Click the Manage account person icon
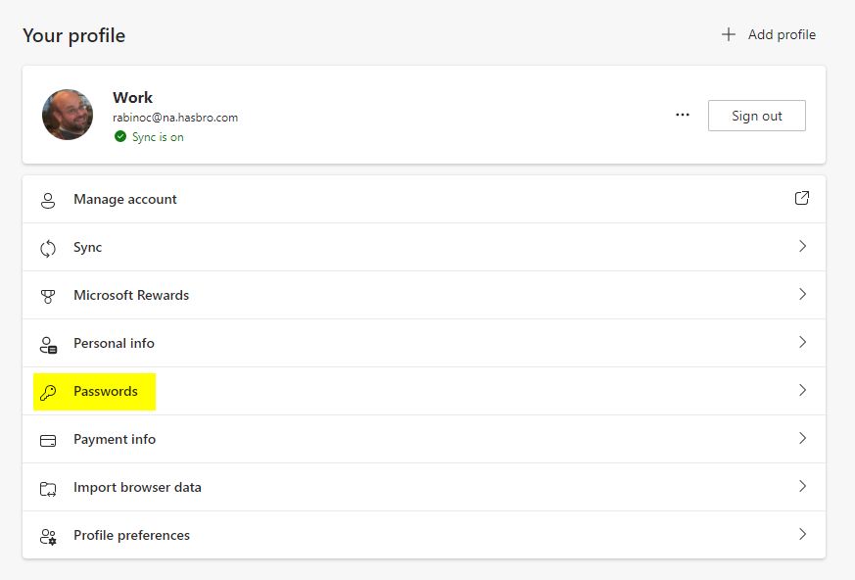 48,200
